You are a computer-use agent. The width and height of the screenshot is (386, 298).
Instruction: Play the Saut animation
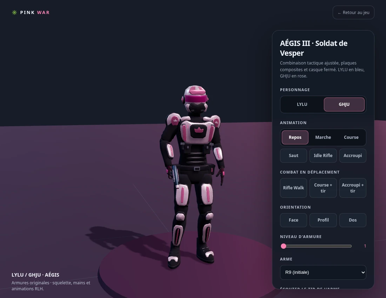coord(293,156)
